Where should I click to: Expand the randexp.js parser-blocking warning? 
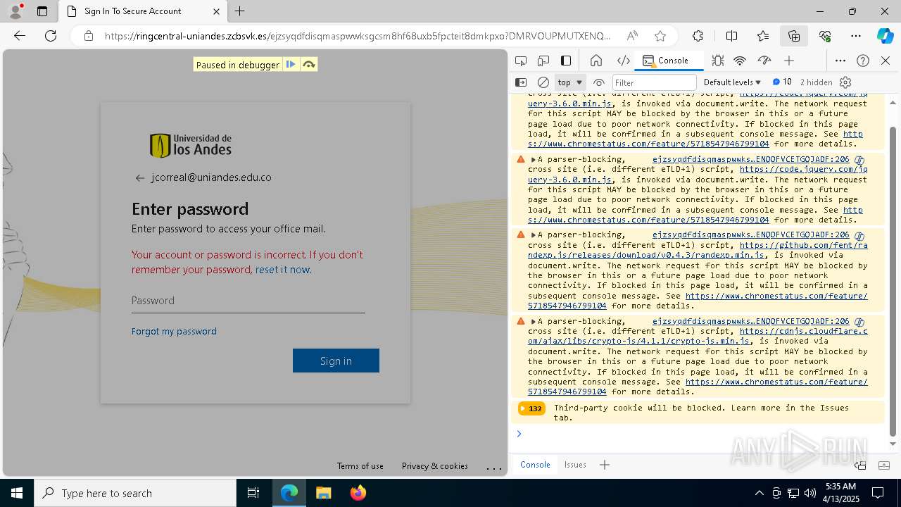pyautogui.click(x=534, y=235)
